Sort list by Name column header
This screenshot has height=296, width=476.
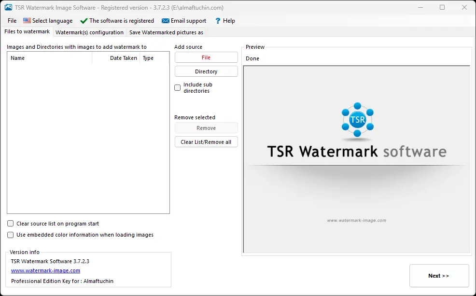(50, 58)
